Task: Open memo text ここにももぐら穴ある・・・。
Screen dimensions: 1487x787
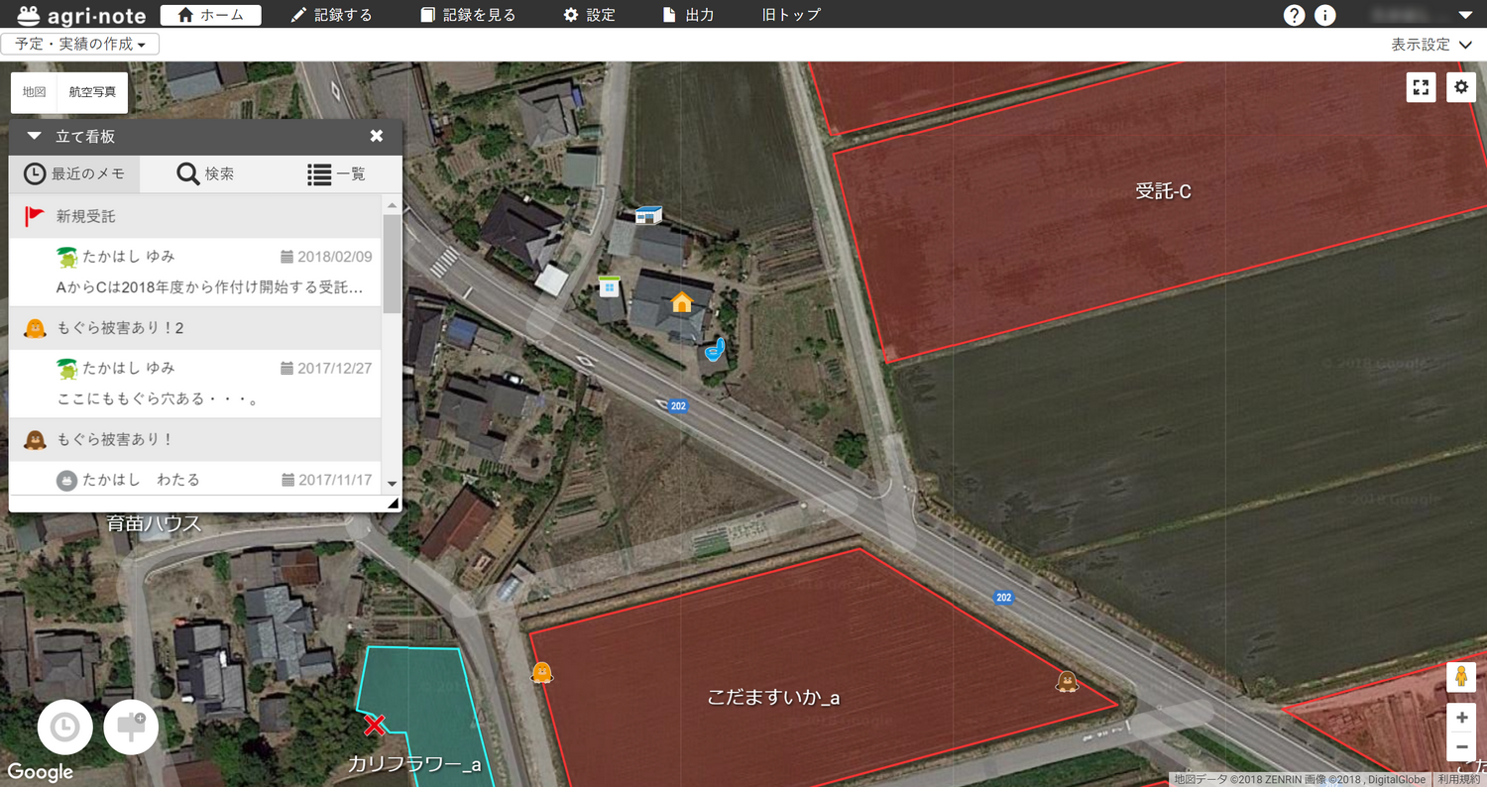Action: [x=158, y=400]
